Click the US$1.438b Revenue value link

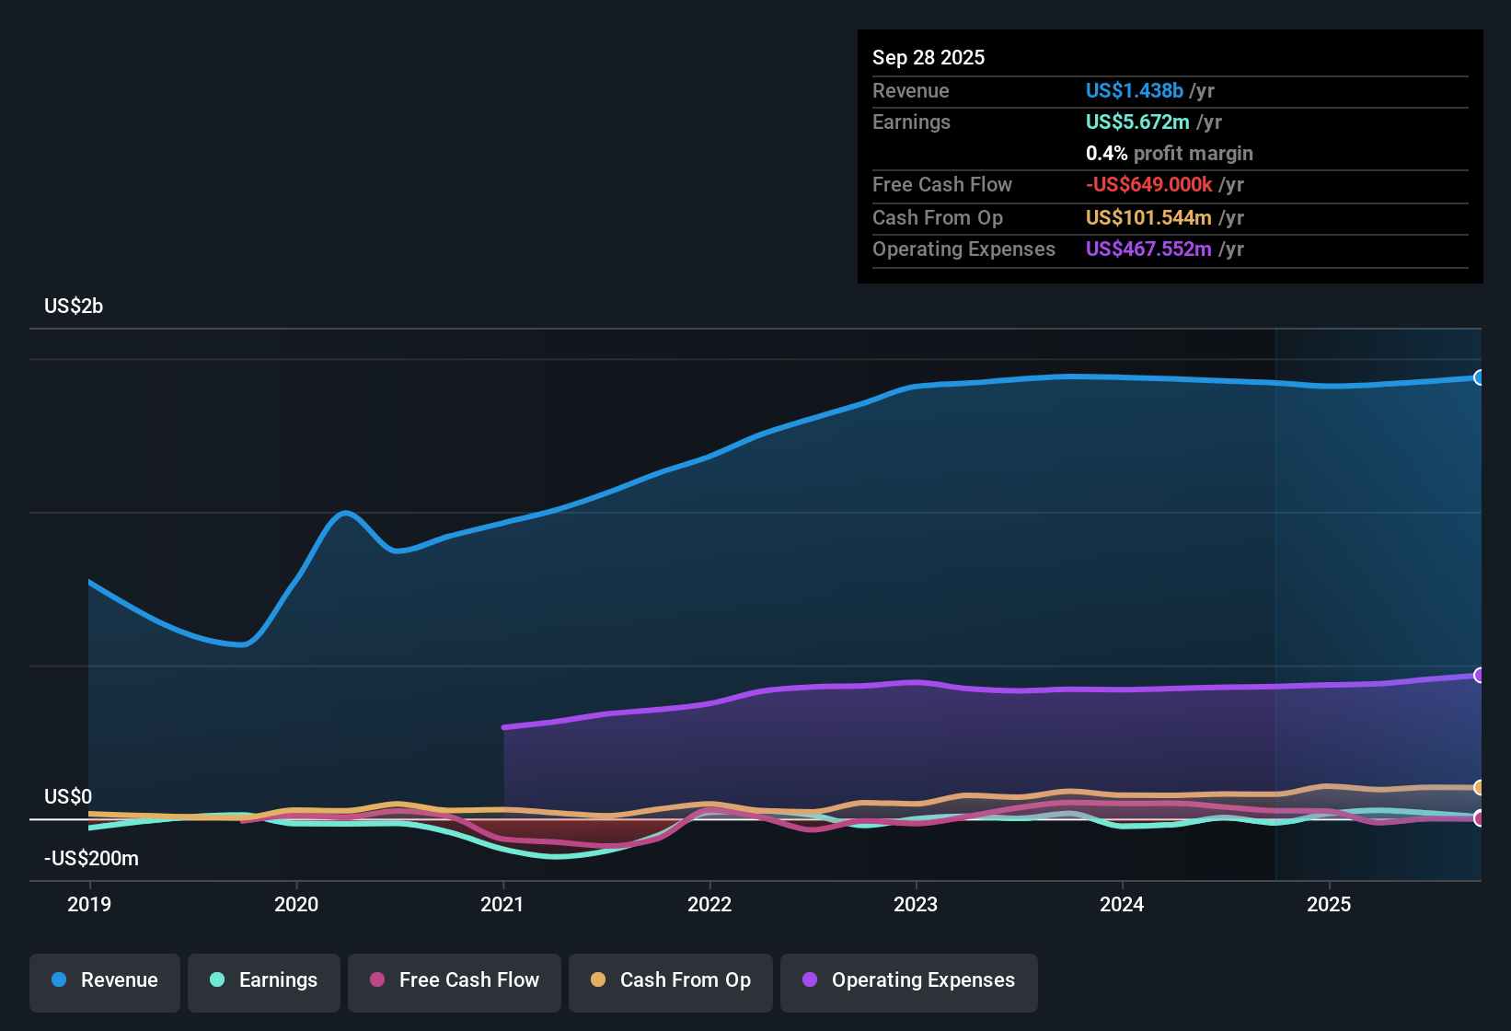1134,90
